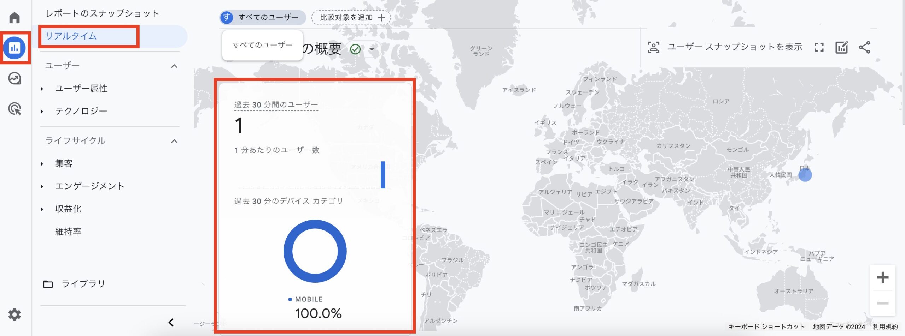Collapse the ユーザー section chevron
The image size is (905, 336).
(x=174, y=66)
